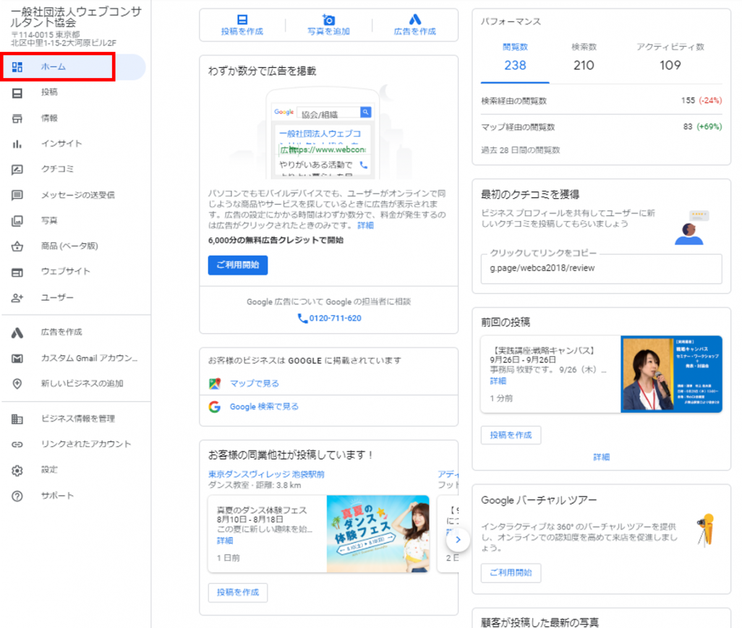Click the 投稿 icon in the sidebar
742x628 pixels.
[x=17, y=93]
